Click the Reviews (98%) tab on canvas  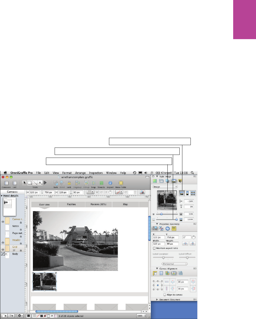[98, 204]
